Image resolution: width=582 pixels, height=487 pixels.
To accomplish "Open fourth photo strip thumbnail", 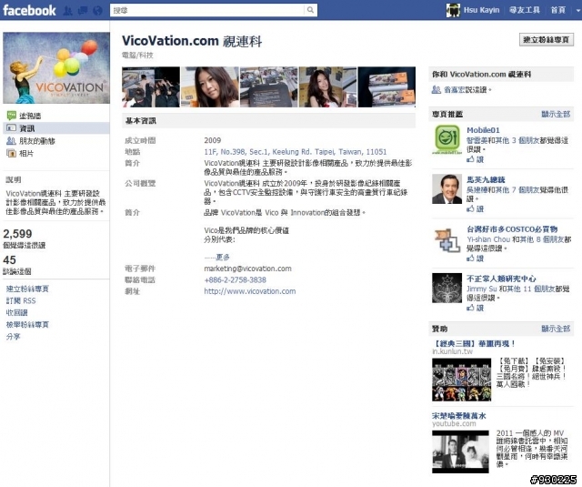I will click(x=327, y=86).
